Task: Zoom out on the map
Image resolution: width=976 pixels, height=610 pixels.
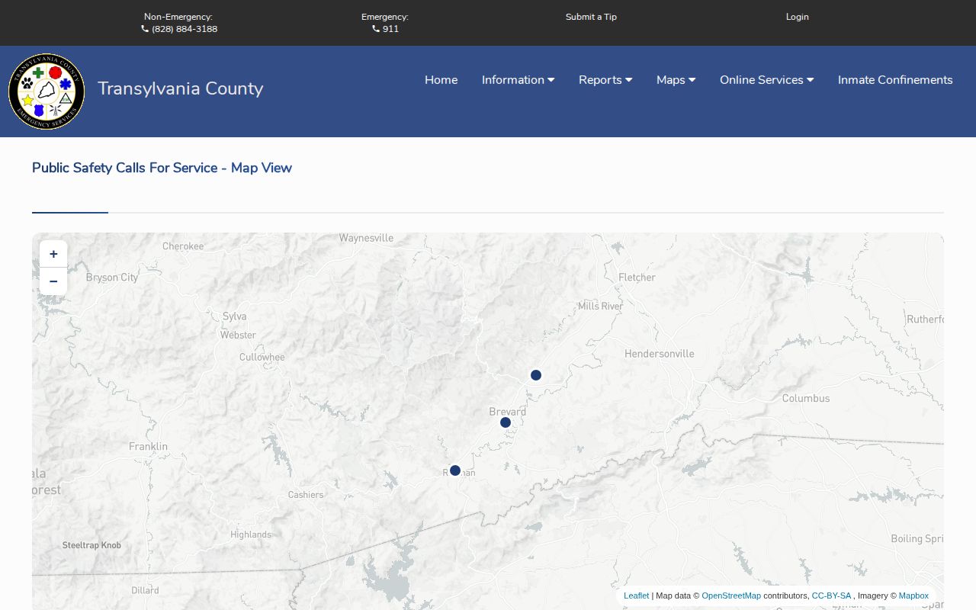Action: coord(53,281)
